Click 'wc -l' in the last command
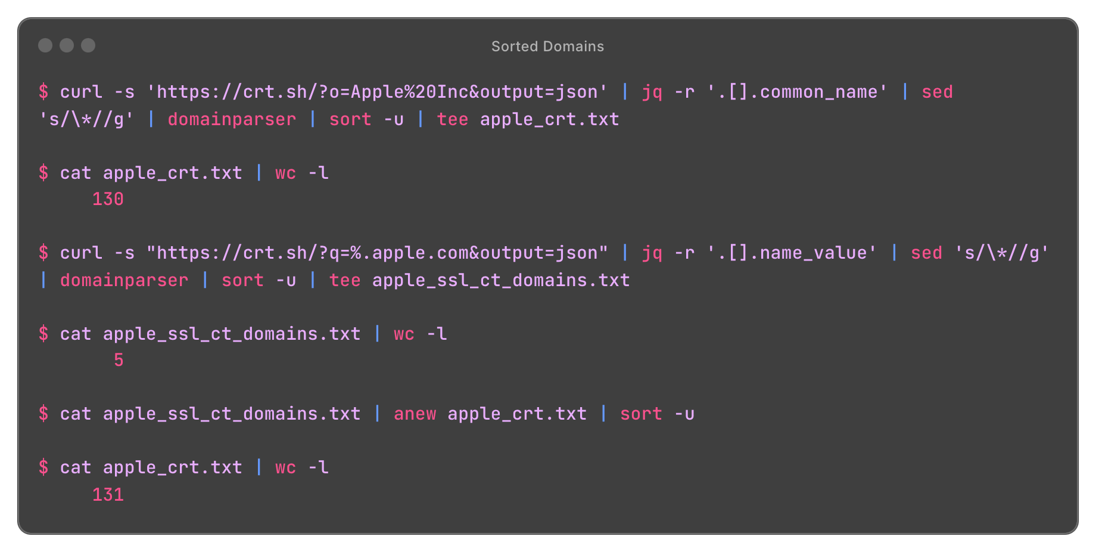 (301, 467)
